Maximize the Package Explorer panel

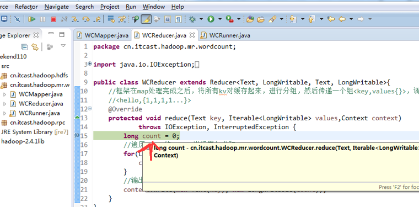(x=62, y=34)
